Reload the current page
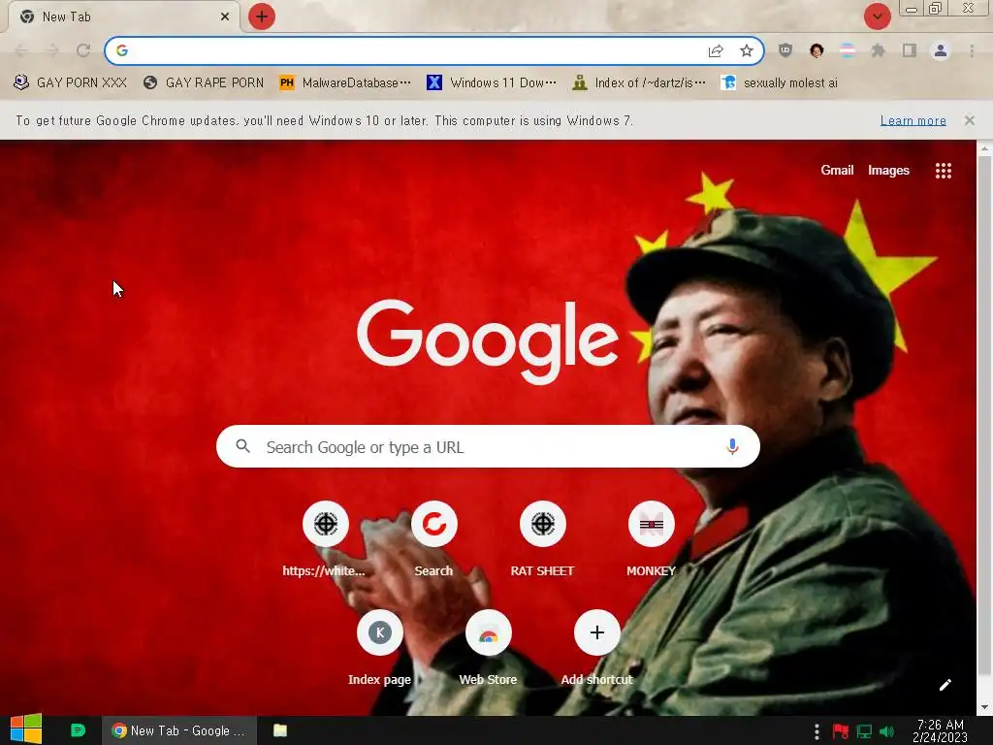 click(x=83, y=50)
